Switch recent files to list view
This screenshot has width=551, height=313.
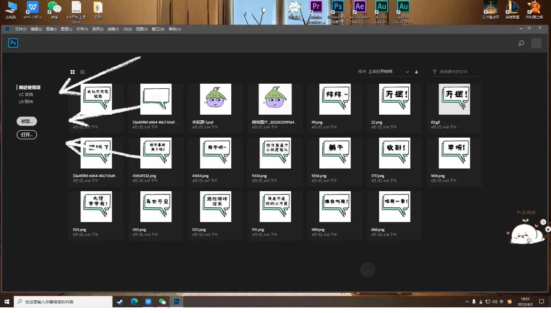click(x=82, y=72)
